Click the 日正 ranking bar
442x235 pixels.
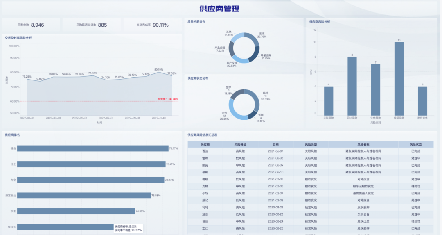click(x=91, y=164)
